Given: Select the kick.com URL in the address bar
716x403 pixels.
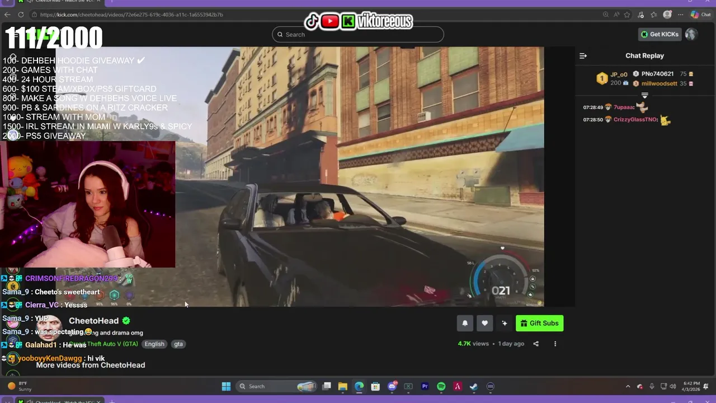Looking at the screenshot, I should click(131, 15).
